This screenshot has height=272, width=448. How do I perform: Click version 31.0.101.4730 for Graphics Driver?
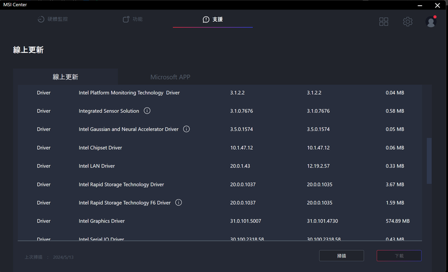[x=322, y=221]
